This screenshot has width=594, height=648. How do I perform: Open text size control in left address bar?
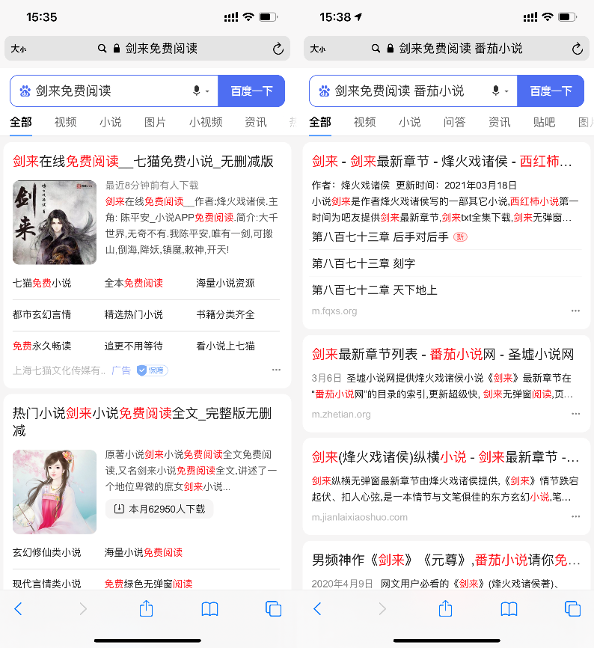point(18,49)
